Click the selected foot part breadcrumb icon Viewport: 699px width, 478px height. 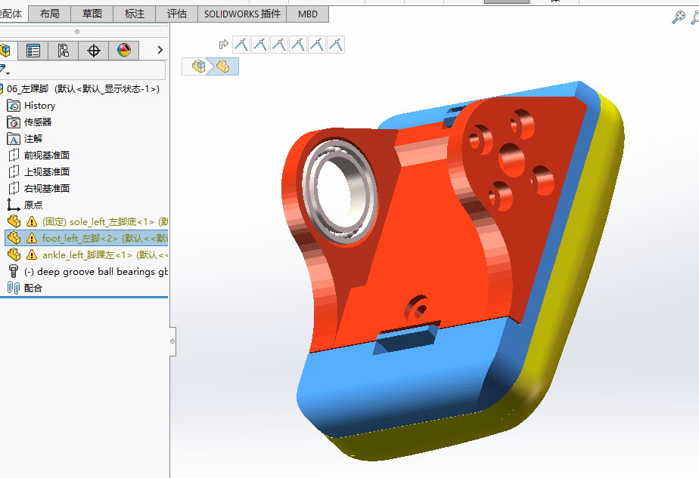223,66
